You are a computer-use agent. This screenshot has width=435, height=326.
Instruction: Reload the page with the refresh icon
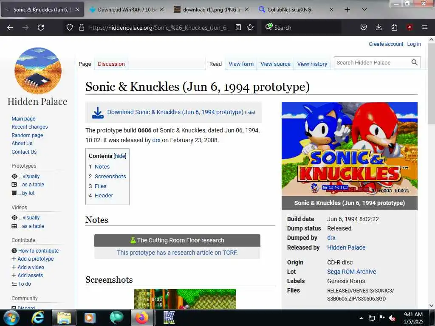41,28
